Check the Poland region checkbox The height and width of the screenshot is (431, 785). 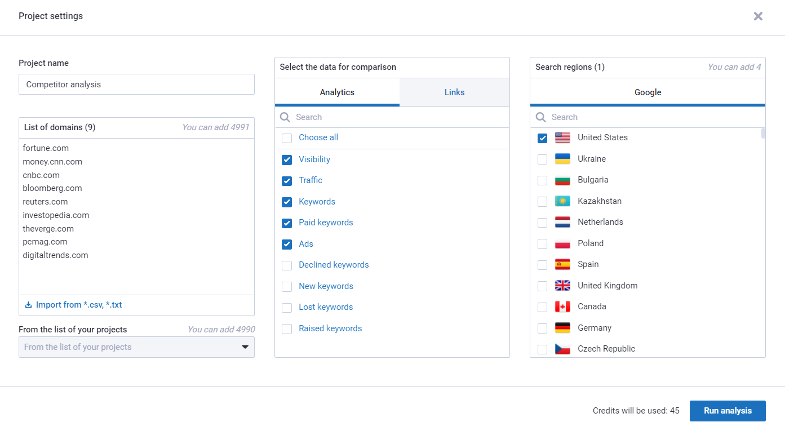pos(542,244)
